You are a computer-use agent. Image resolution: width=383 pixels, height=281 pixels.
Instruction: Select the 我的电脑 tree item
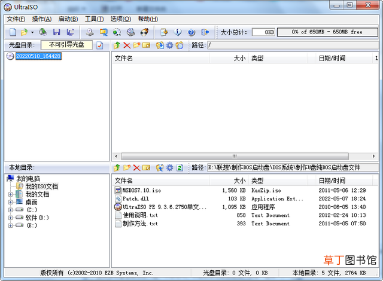pyautogui.click(x=28, y=179)
